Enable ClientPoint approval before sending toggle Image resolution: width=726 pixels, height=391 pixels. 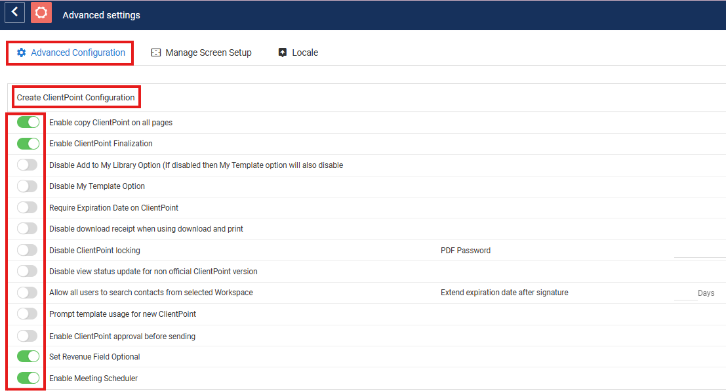click(x=28, y=336)
